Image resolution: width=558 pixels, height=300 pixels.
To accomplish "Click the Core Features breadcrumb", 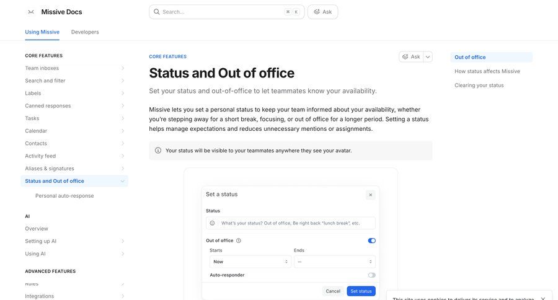I will tap(167, 56).
